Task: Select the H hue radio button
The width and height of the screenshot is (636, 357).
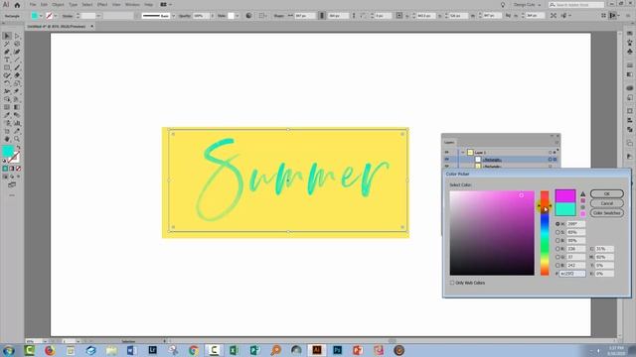Action: [557, 224]
